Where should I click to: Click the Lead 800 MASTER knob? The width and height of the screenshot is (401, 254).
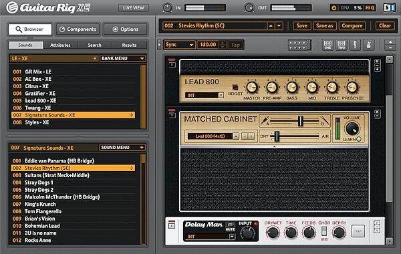click(252, 87)
